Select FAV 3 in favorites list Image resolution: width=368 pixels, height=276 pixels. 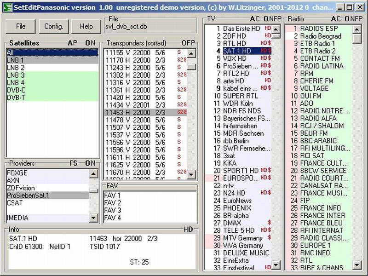click(x=150, y=210)
